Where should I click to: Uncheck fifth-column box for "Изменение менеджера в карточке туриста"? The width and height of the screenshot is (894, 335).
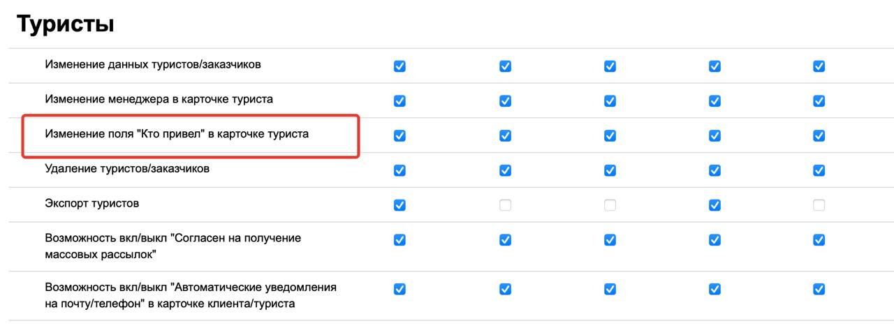[x=819, y=101]
